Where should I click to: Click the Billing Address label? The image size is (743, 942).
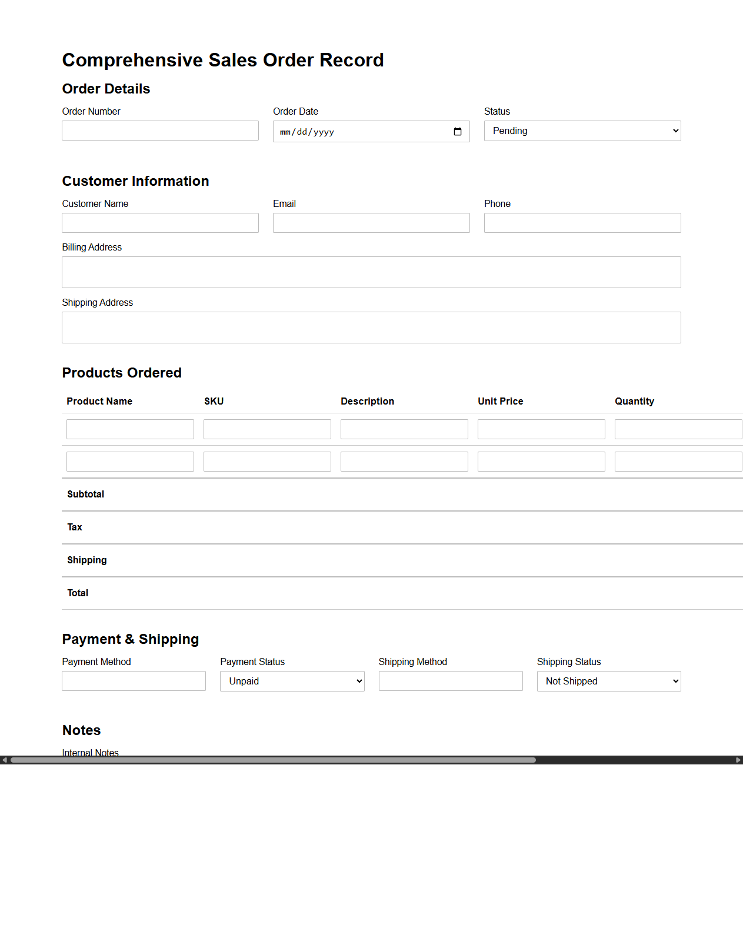92,247
